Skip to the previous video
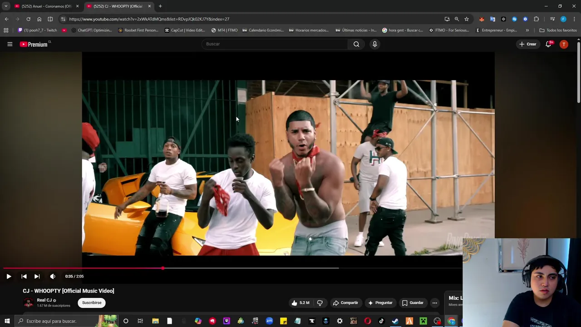The width and height of the screenshot is (581, 327). (24, 276)
